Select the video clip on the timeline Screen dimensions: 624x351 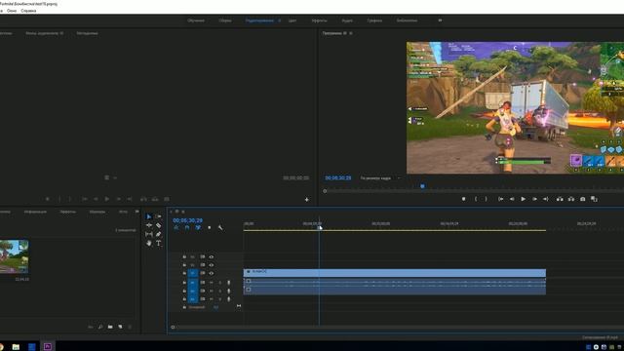(394, 273)
